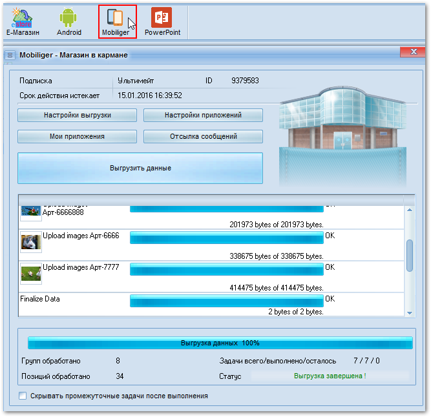Click the Арт-6666 upload image thumbnail

(x=31, y=242)
